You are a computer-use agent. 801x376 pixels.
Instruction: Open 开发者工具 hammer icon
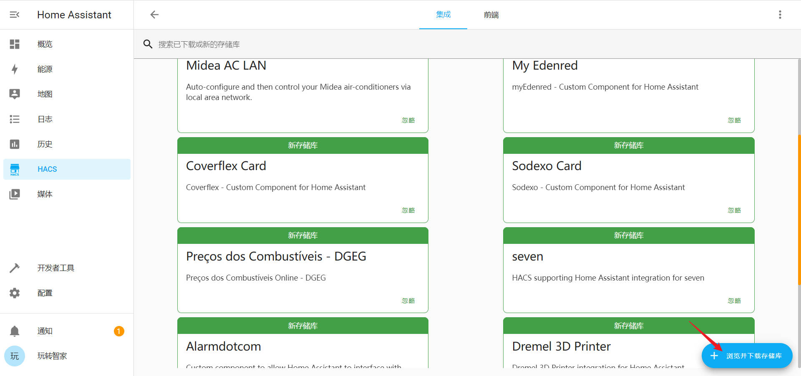point(15,268)
